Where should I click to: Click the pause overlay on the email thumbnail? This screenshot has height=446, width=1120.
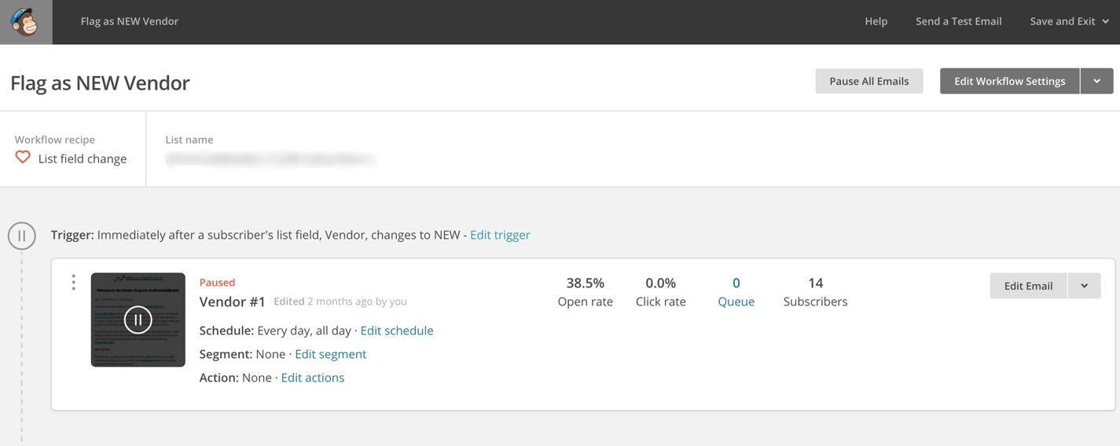pyautogui.click(x=138, y=320)
